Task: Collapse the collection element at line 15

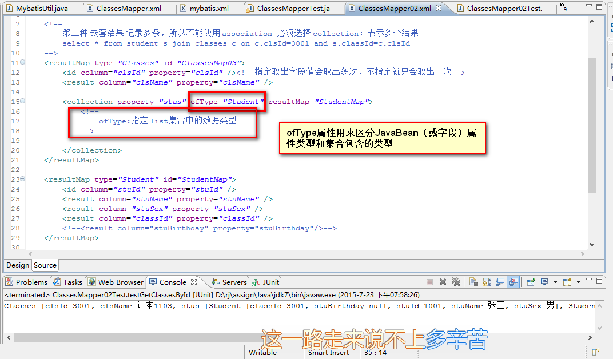Action: (x=23, y=101)
